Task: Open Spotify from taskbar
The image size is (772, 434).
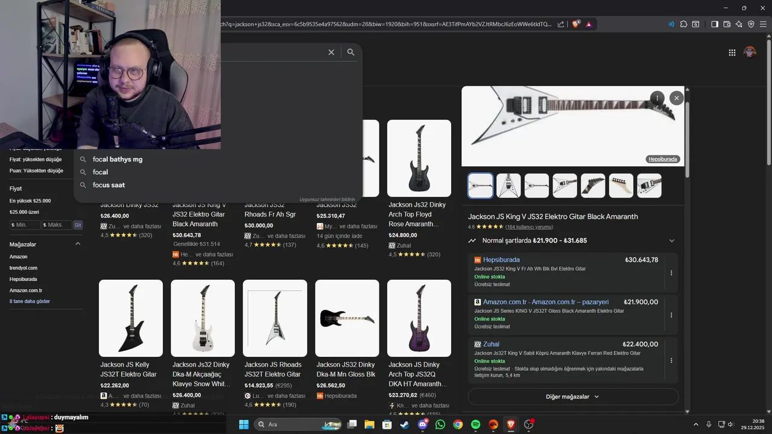Action: pos(475,424)
